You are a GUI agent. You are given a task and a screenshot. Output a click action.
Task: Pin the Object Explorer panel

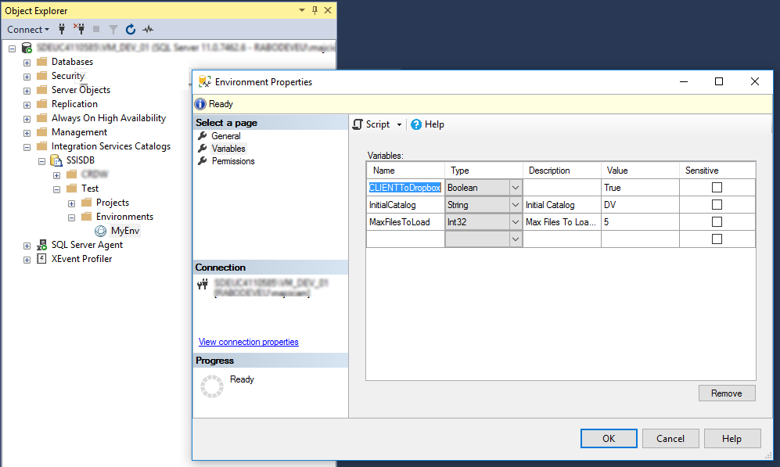(x=315, y=10)
